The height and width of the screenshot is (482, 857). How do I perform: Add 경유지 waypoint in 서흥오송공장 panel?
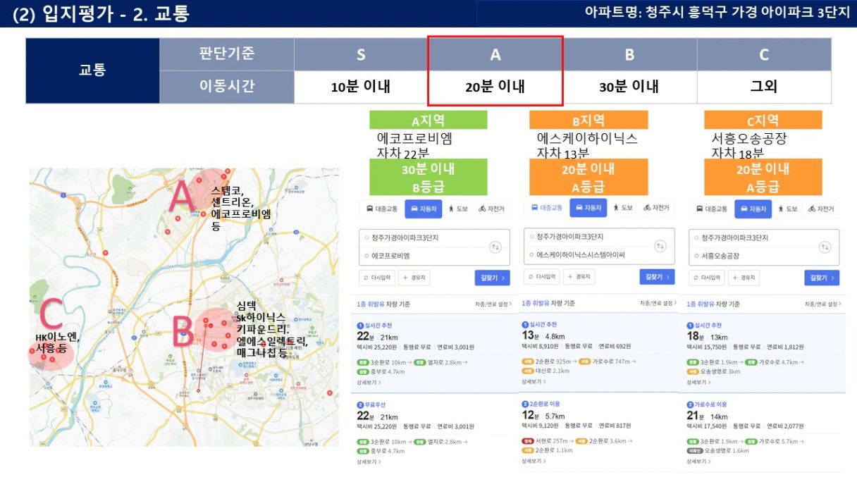coord(745,278)
